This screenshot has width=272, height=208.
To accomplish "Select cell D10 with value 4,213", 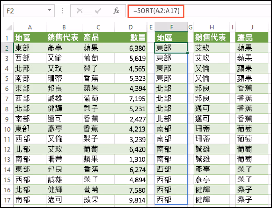I will tap(131, 129).
